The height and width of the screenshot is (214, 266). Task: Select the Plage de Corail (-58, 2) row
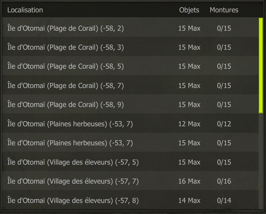[130, 28]
